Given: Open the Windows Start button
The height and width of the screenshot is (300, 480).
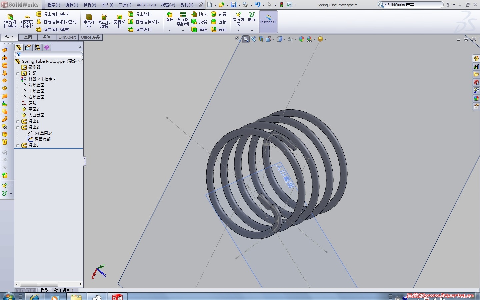Looking at the screenshot, I should point(8,296).
